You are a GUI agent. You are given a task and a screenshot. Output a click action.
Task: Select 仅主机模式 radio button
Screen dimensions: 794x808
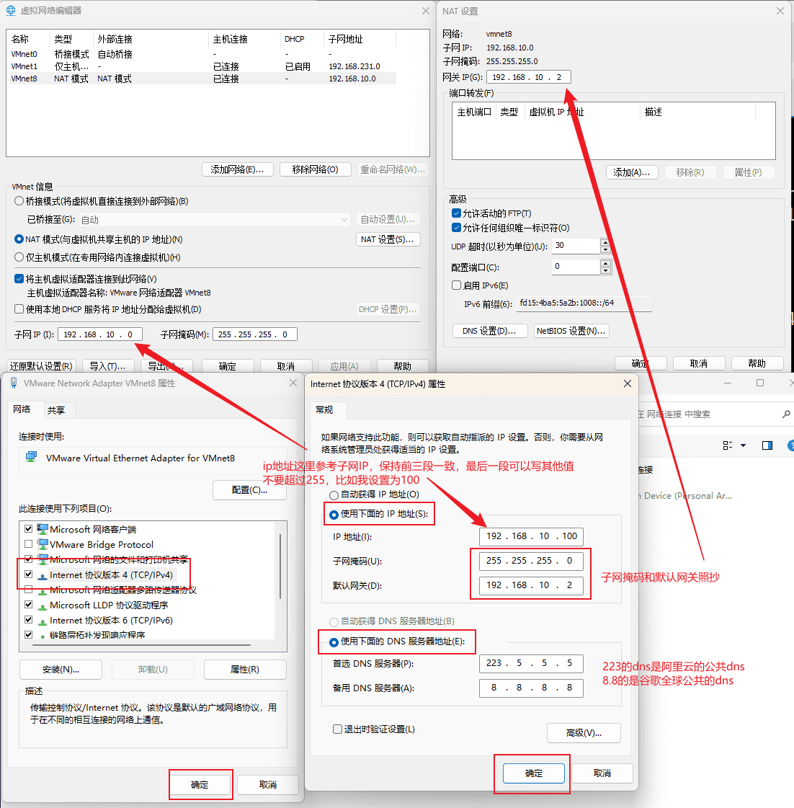(19, 257)
